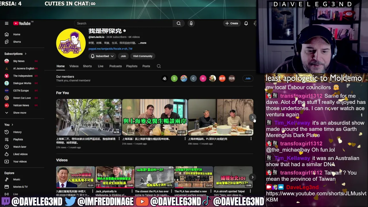Open History in sidebar

coord(17,132)
